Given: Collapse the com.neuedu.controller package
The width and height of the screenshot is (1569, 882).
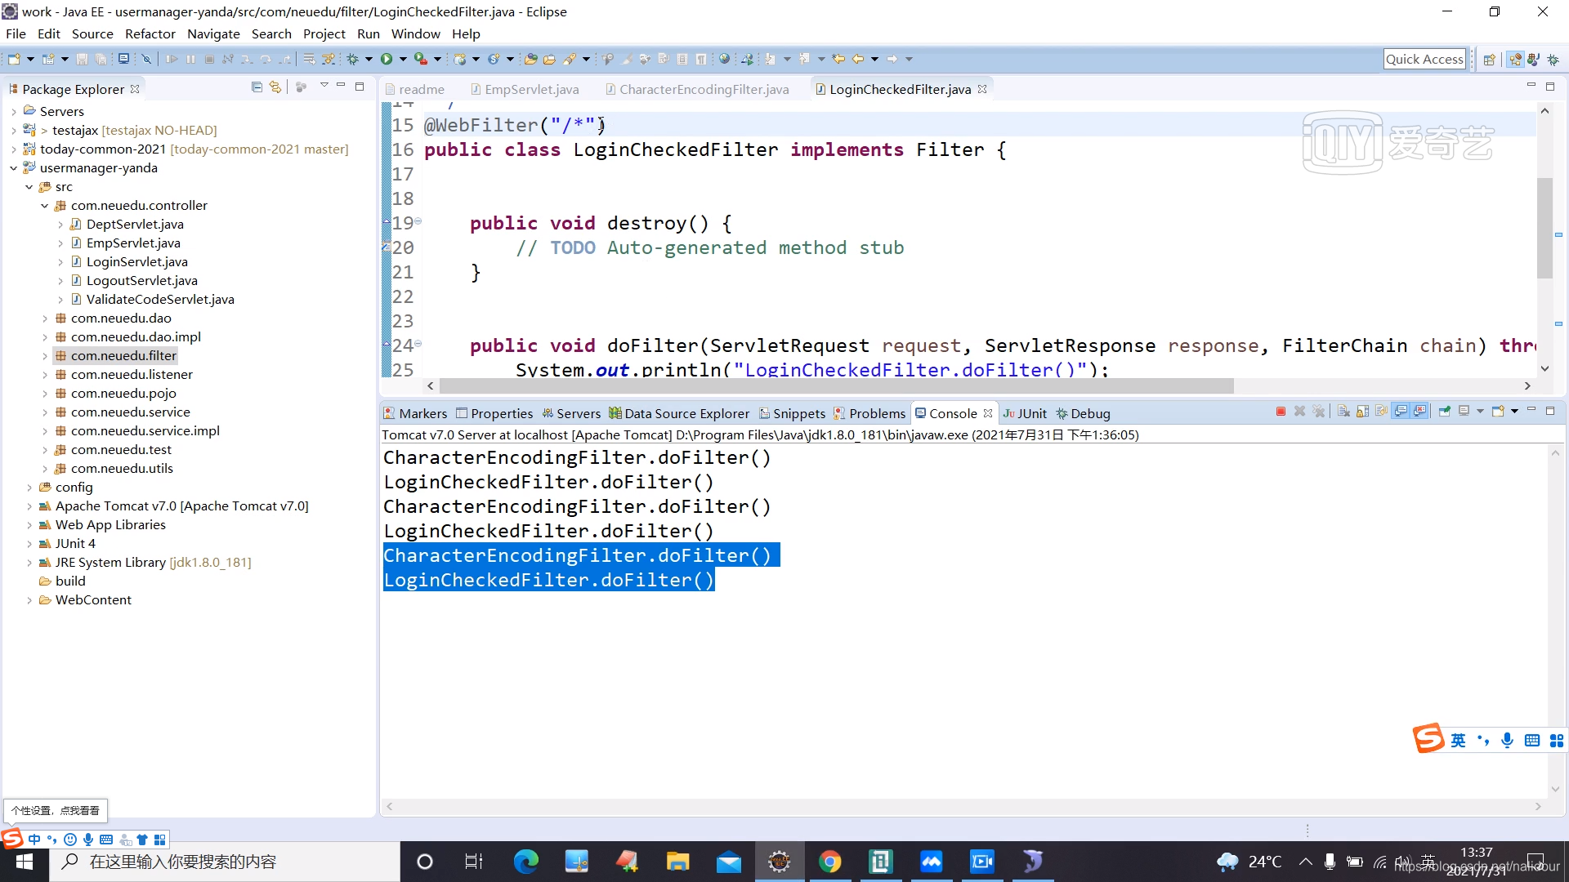Looking at the screenshot, I should (45, 205).
